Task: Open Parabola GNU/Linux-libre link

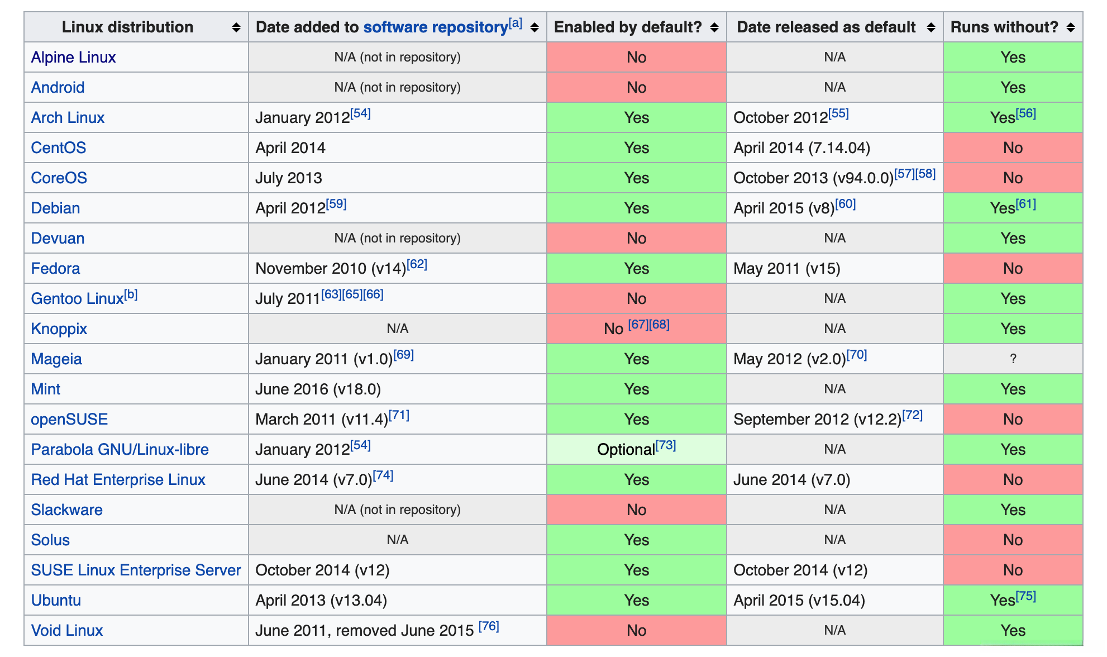Action: click(x=120, y=450)
